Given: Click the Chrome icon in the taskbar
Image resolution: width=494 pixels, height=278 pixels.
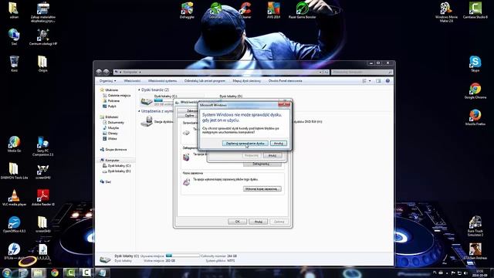Looking at the screenshot, I should click(55, 273).
